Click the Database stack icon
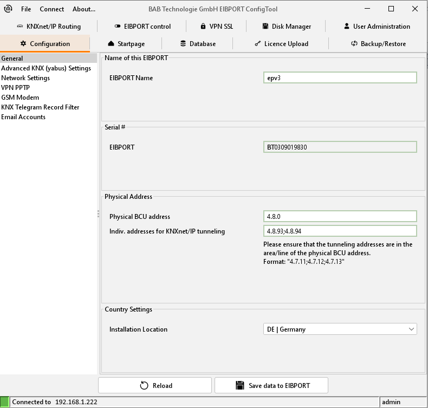428x408 pixels. tap(183, 44)
